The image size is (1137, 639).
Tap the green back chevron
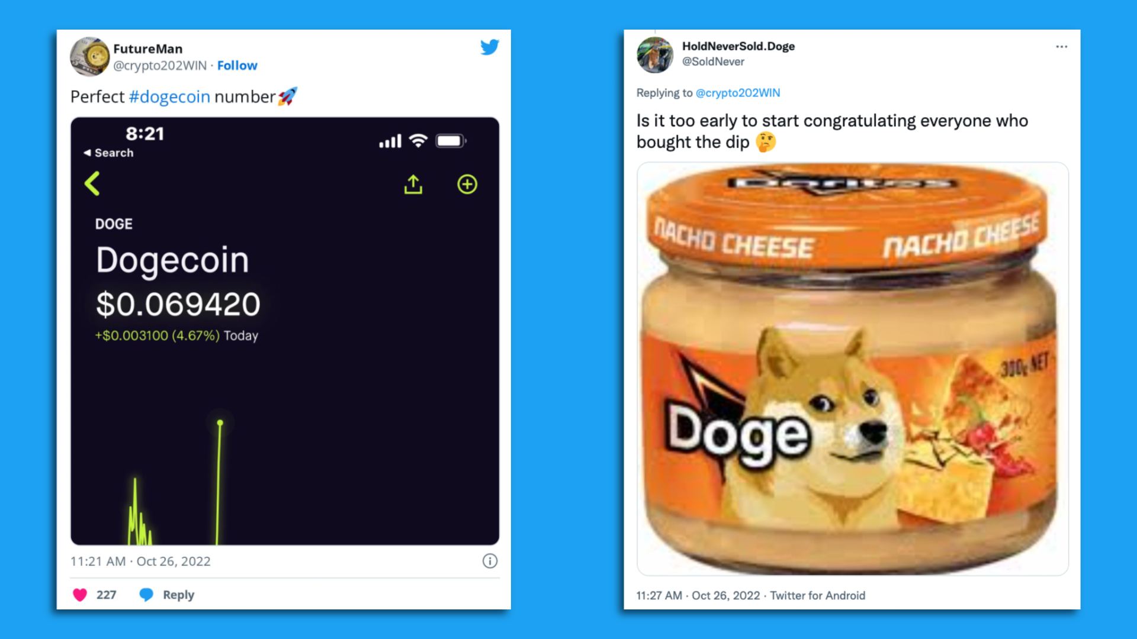(92, 183)
